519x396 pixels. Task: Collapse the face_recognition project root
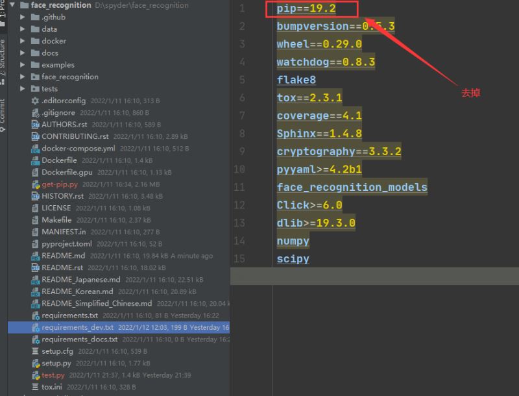pyautogui.click(x=15, y=5)
